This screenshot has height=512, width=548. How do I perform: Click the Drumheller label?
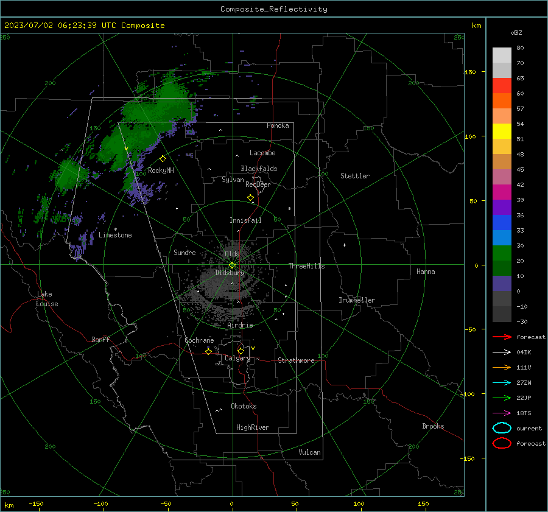pos(357,300)
